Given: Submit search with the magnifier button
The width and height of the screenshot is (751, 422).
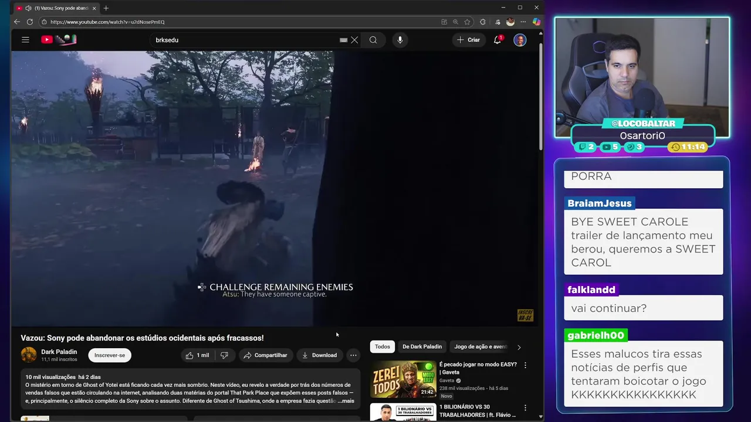Looking at the screenshot, I should point(373,40).
